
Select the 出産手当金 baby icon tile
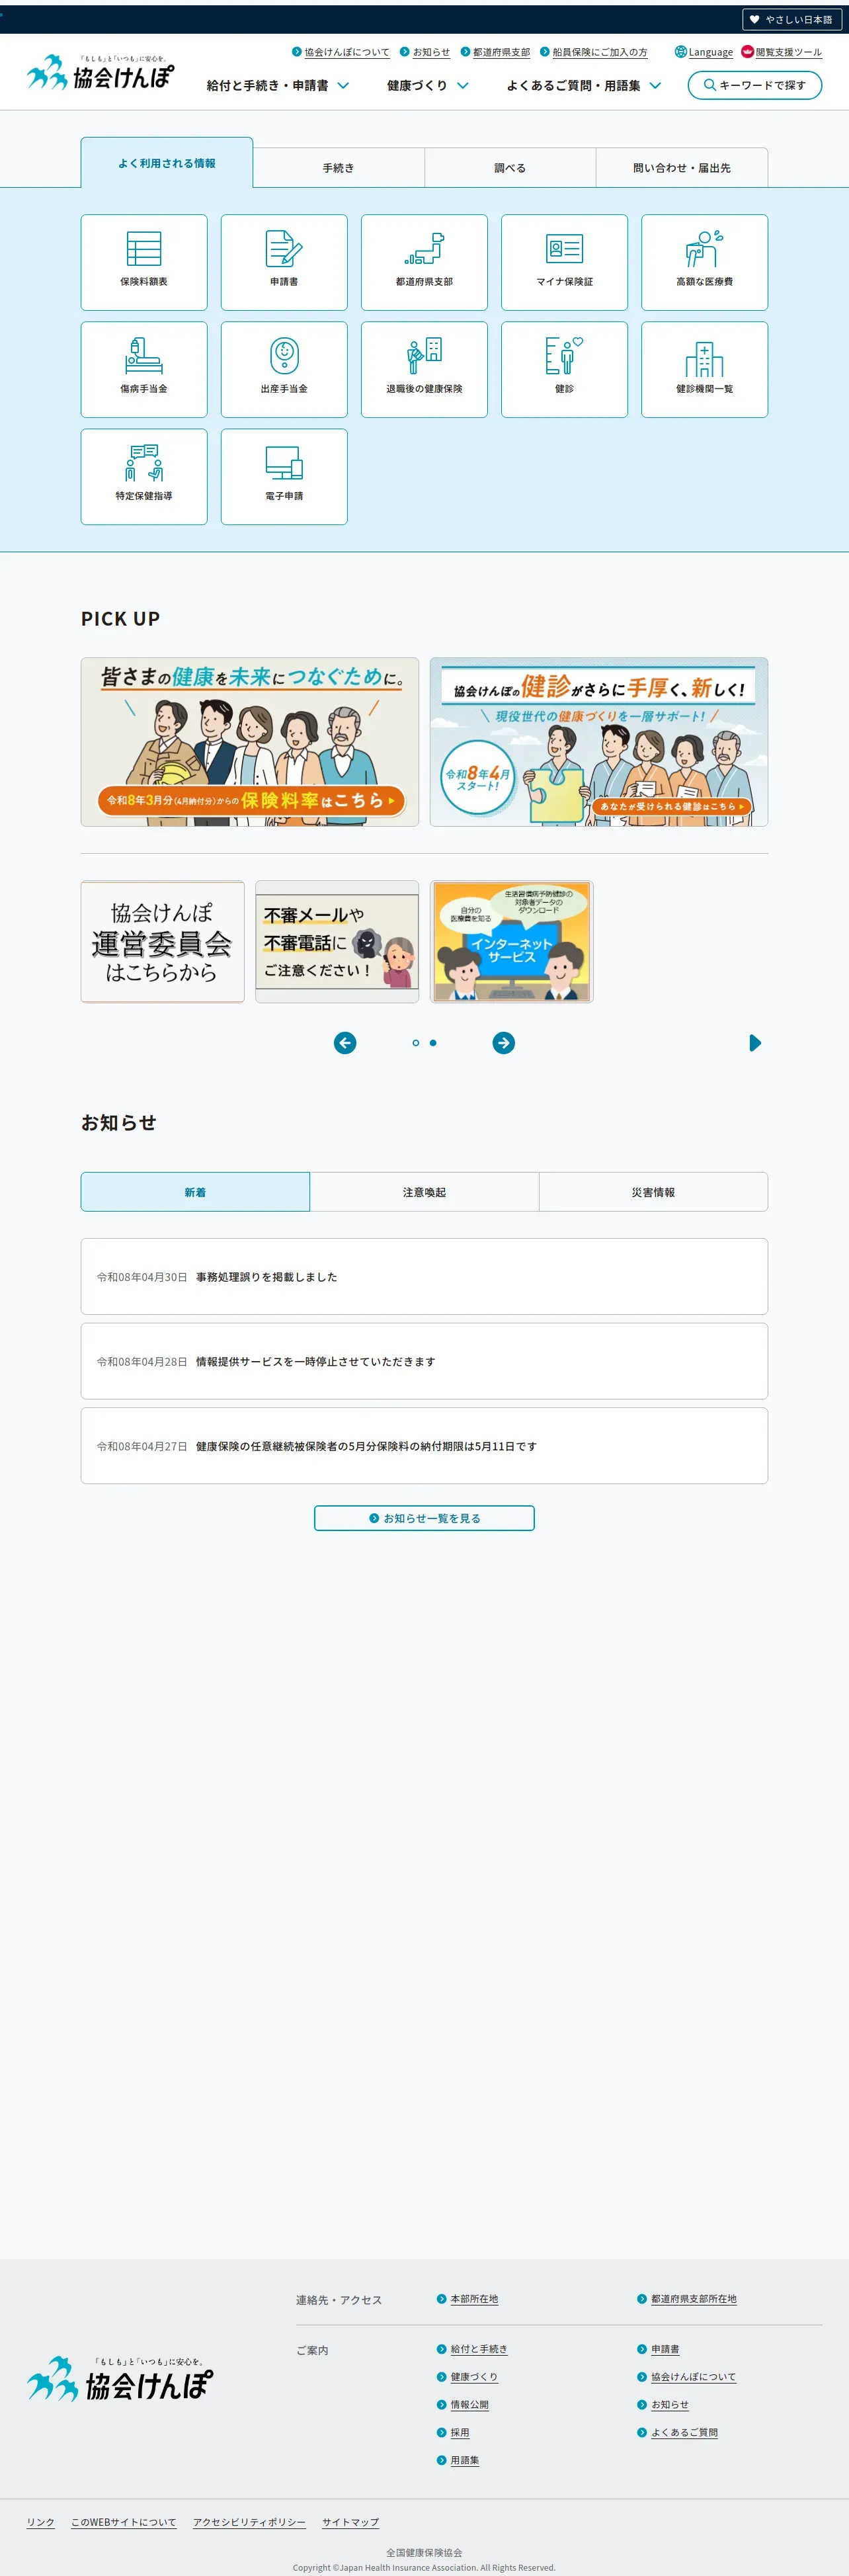click(x=284, y=369)
